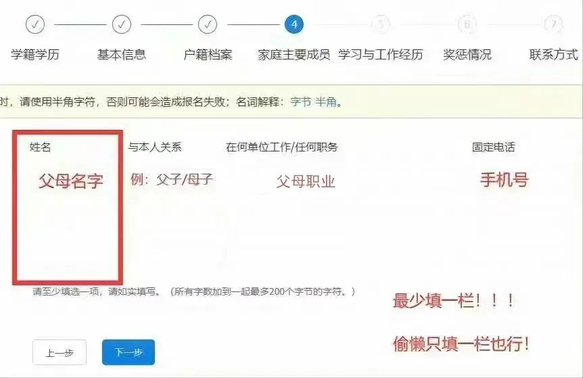The width and height of the screenshot is (583, 378).
Task: Click the faded step 6 circle
Action: point(467,24)
